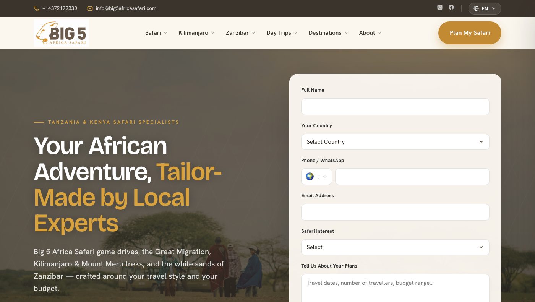
Task: Open the Zanzibar navigation menu
Action: [240, 33]
